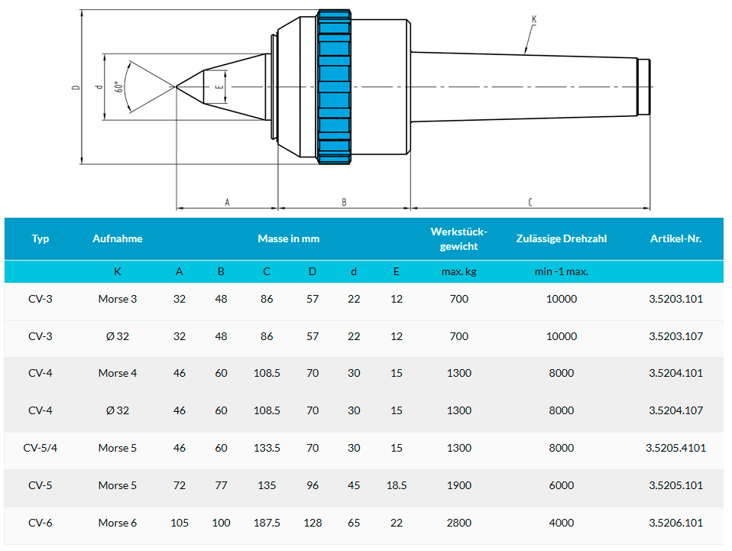
Task: Click dimension label C below the drawing
Action: [x=530, y=203]
